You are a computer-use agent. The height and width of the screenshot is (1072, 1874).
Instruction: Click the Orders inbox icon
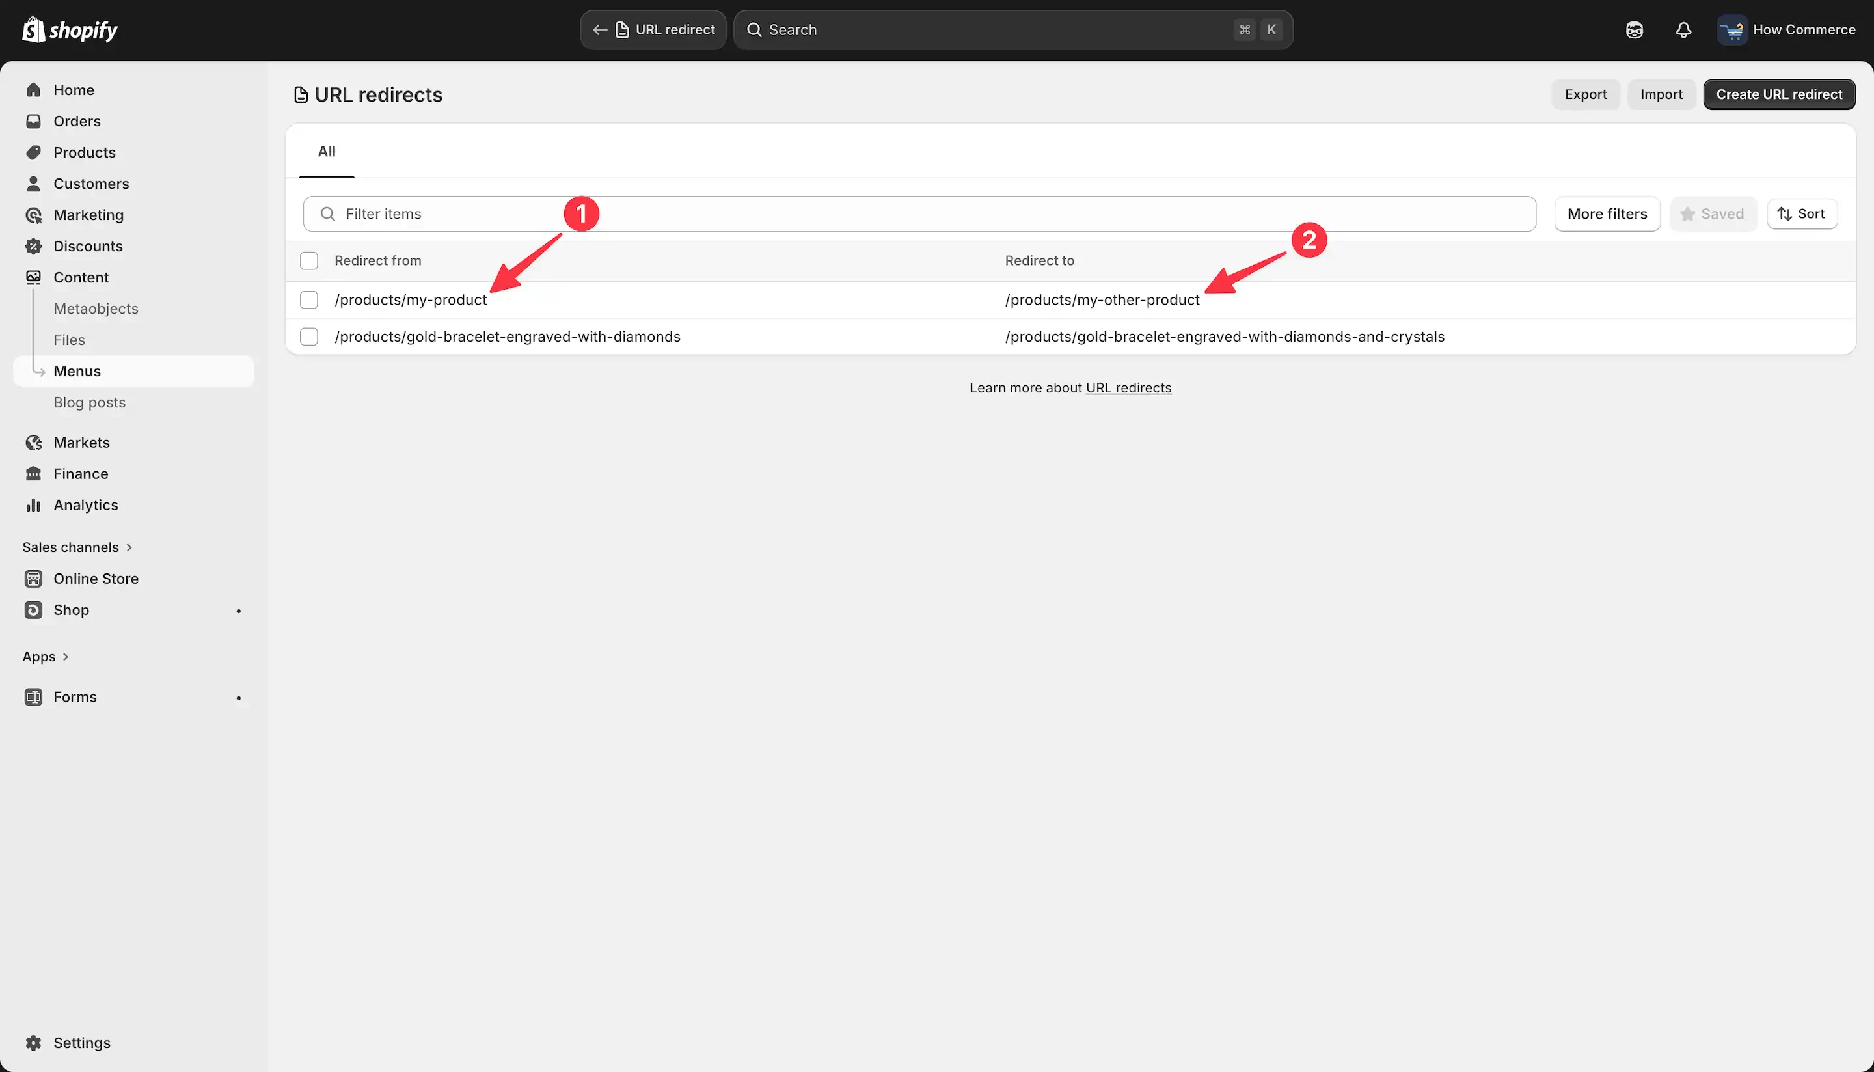[33, 121]
